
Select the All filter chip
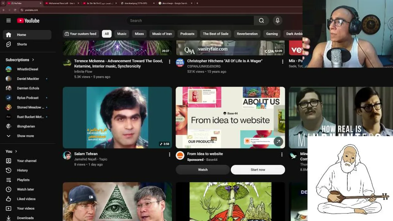click(x=107, y=34)
